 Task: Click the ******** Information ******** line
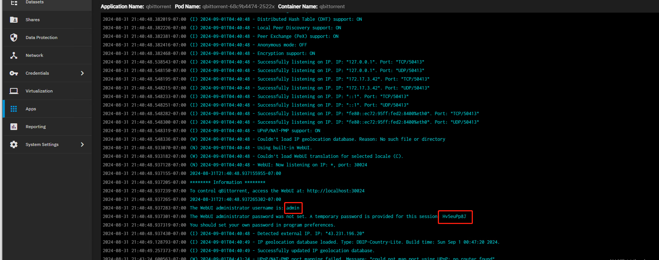pos(184,182)
